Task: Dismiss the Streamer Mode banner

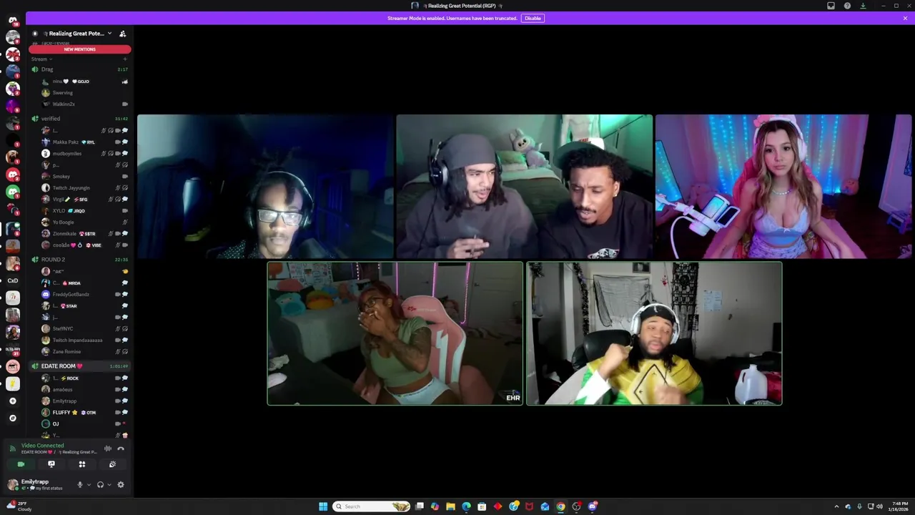Action: (x=905, y=18)
